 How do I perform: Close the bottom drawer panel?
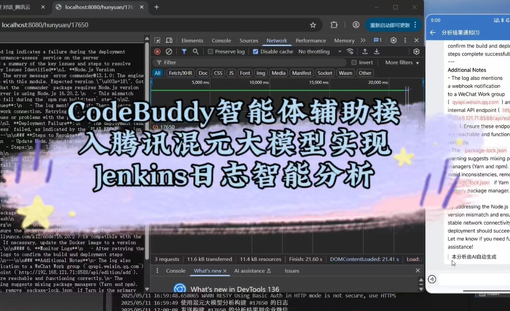pyautogui.click(x=418, y=271)
